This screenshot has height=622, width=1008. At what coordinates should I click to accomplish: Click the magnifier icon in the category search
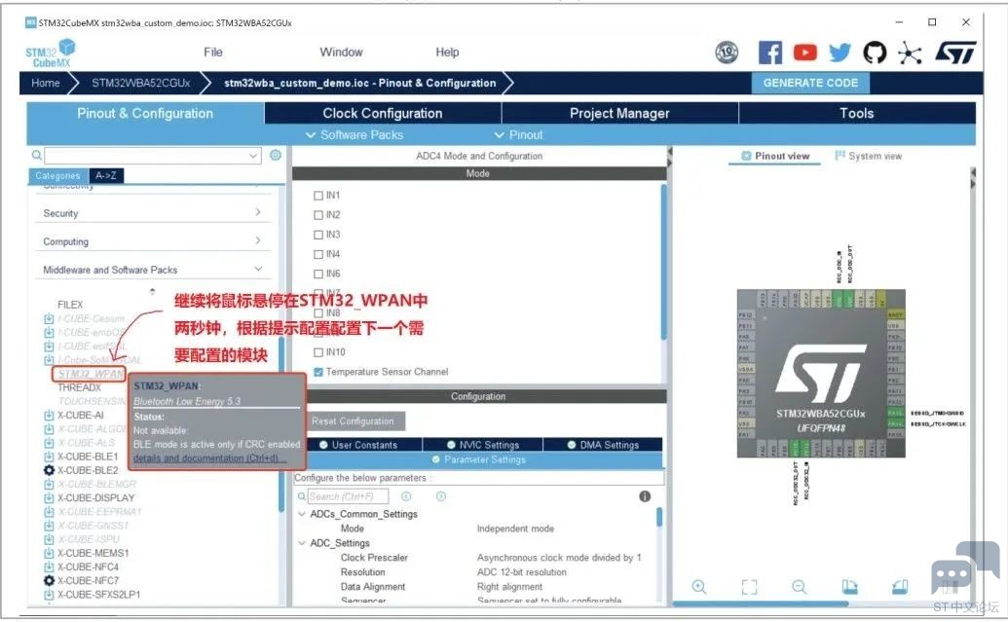point(37,155)
